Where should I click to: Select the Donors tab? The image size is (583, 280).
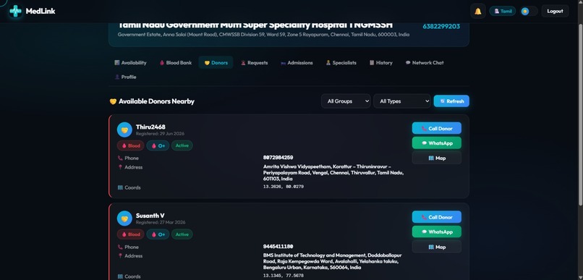pyautogui.click(x=216, y=62)
